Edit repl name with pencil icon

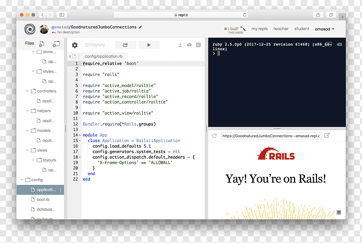[140, 27]
